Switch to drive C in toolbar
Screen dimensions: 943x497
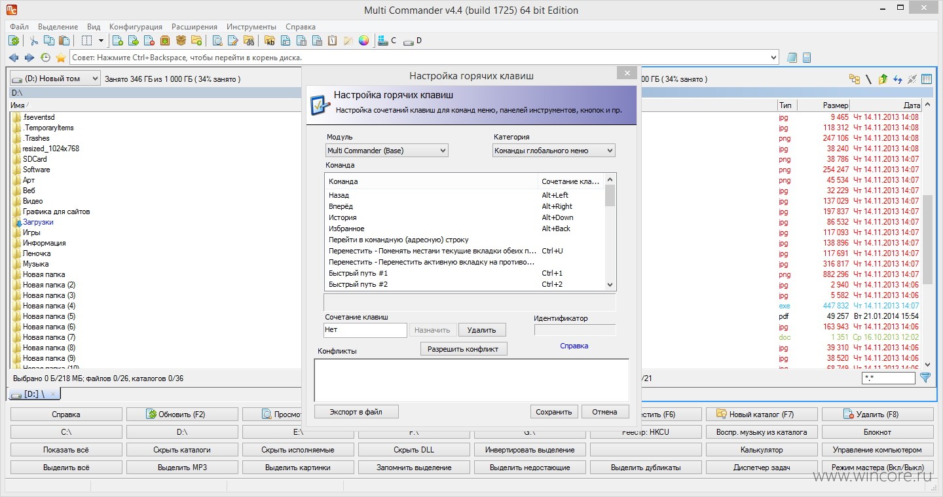pos(387,41)
